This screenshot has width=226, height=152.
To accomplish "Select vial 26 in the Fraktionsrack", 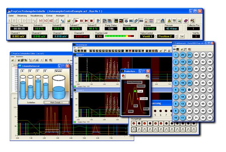I will 189,90.
